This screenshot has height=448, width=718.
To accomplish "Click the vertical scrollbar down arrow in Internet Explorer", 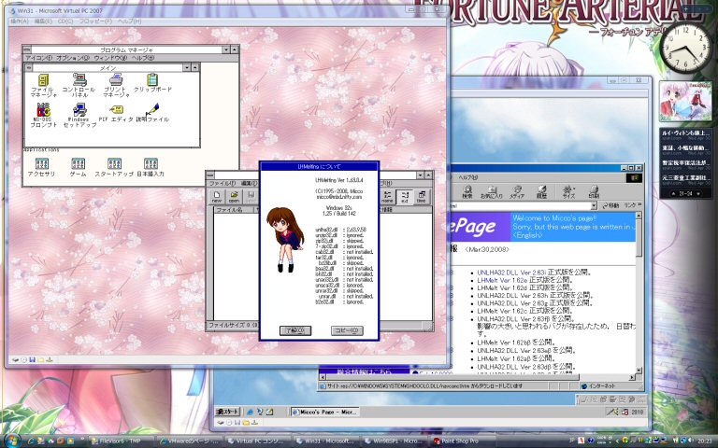I will click(x=639, y=371).
